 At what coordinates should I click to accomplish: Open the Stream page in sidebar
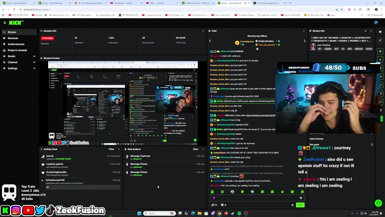[x=20, y=32]
